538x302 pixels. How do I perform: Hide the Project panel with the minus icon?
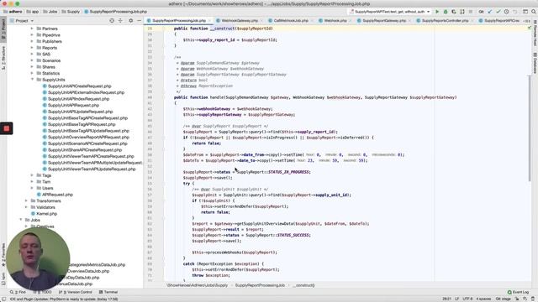[x=139, y=21]
